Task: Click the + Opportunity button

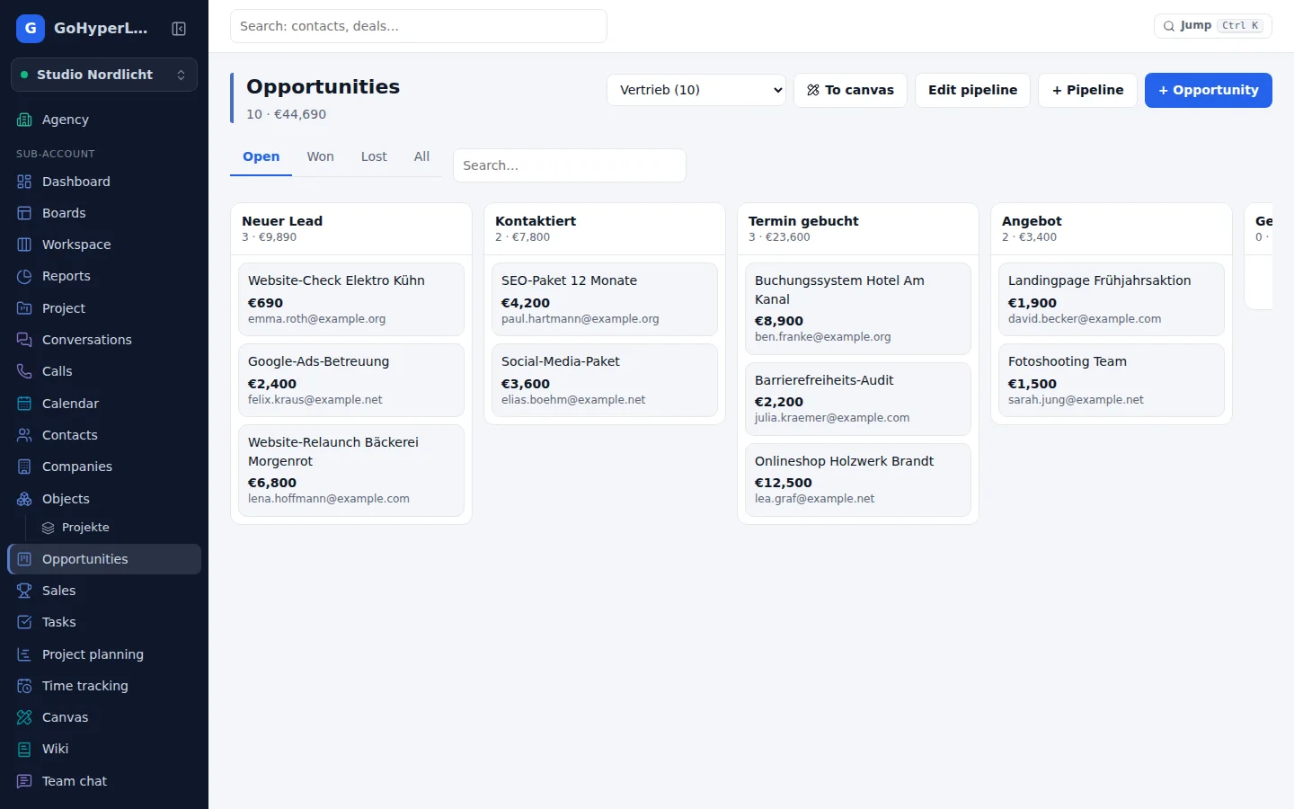Action: tap(1209, 90)
